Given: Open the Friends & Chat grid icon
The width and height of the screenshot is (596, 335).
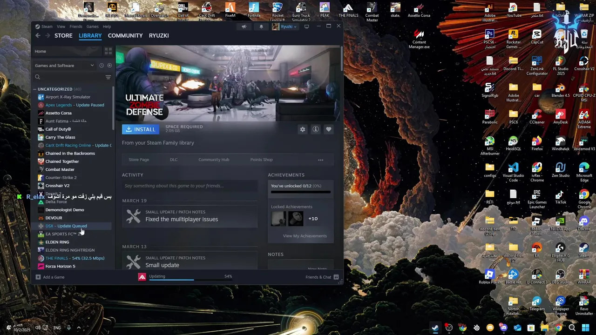Looking at the screenshot, I should tap(336, 277).
